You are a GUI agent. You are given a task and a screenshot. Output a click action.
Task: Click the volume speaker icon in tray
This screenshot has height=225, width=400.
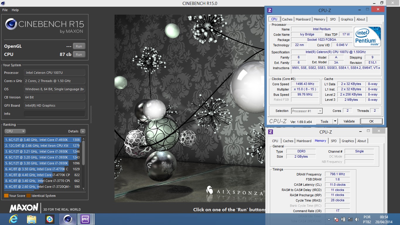point(357,219)
